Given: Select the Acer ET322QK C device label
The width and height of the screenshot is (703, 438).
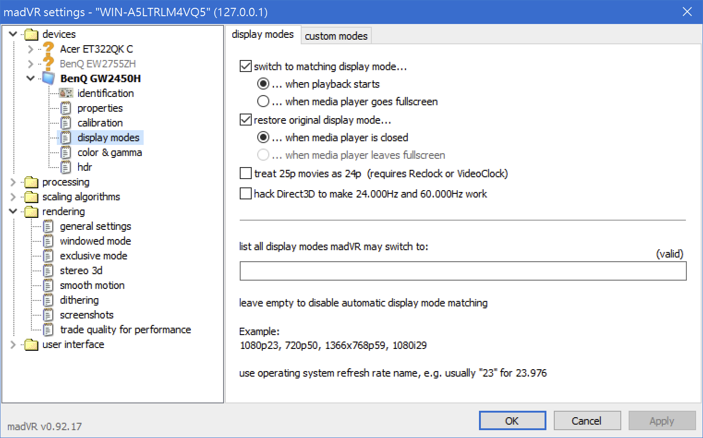Looking at the screenshot, I should point(97,49).
